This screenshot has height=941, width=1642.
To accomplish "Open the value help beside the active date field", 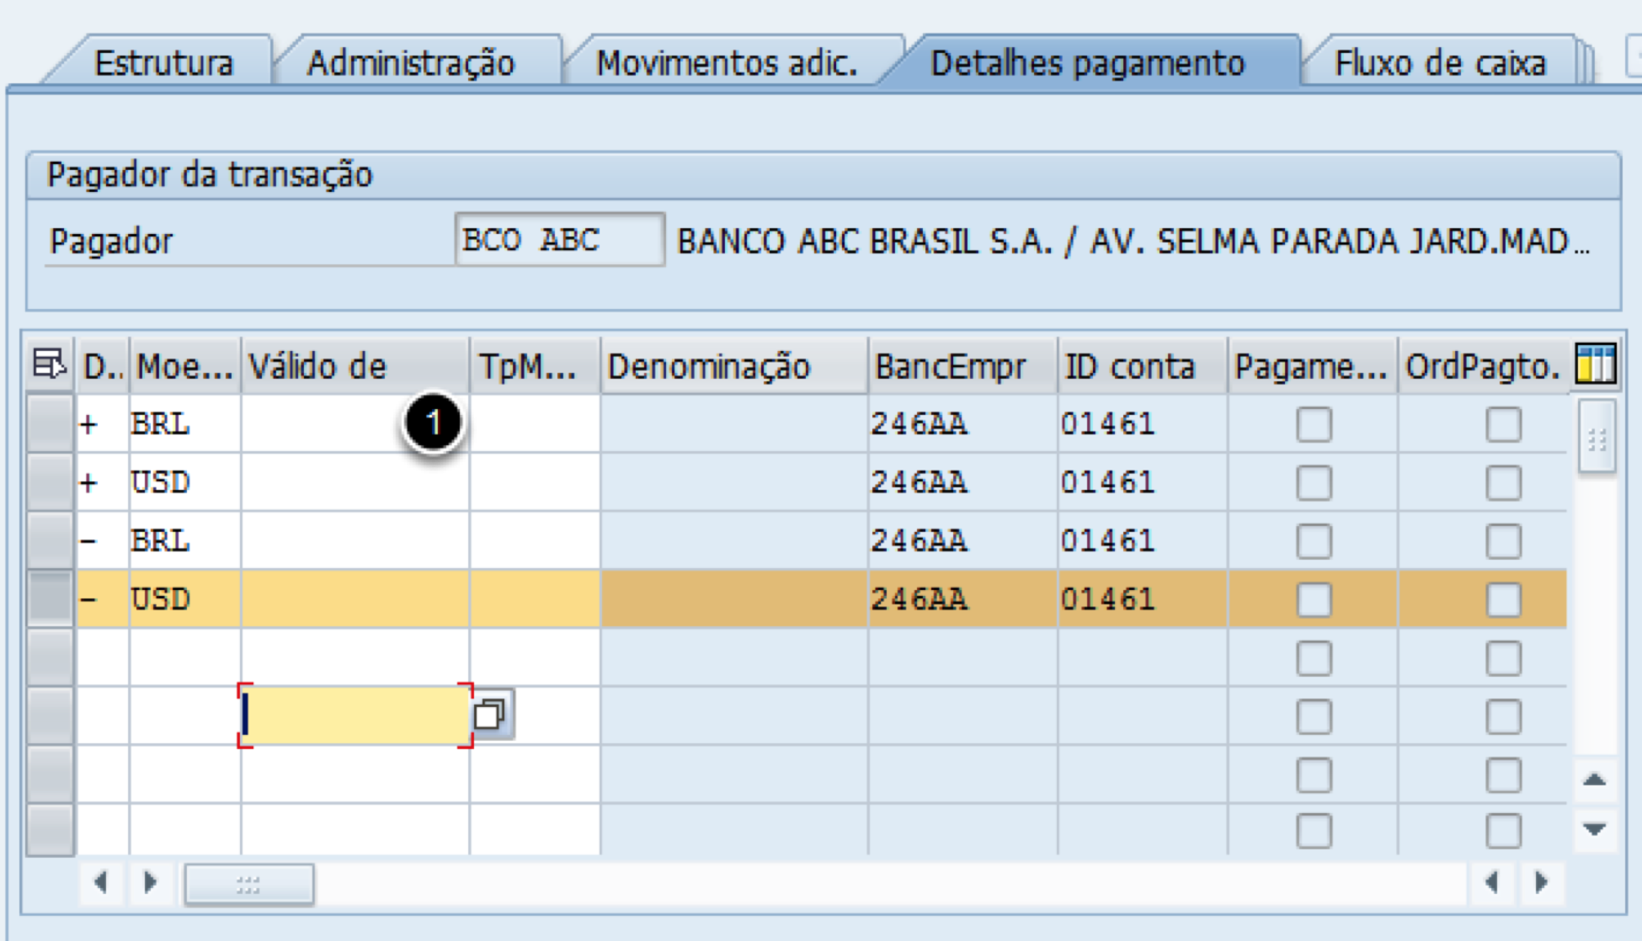I will point(491,715).
